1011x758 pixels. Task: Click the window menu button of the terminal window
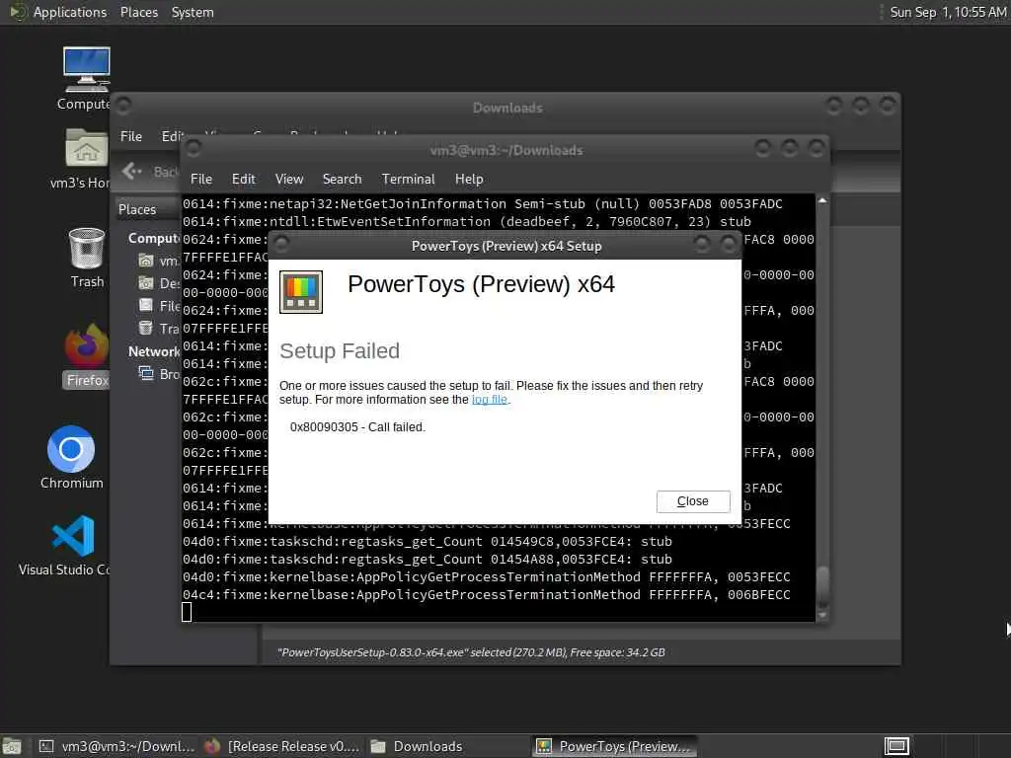(194, 149)
